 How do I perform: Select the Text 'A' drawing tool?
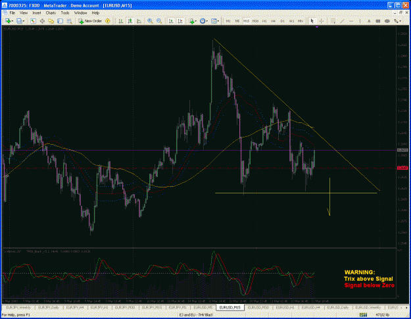click(369, 21)
